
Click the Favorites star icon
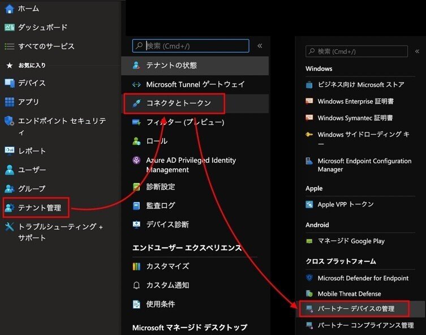pyautogui.click(x=10, y=66)
